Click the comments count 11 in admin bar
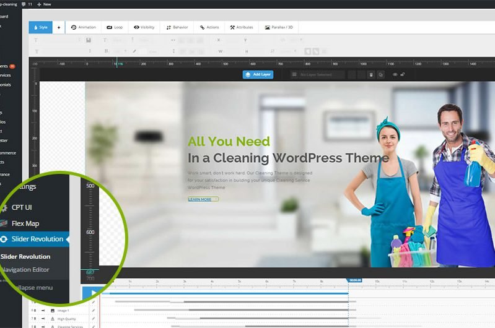The width and height of the screenshot is (495, 328). [27, 4]
